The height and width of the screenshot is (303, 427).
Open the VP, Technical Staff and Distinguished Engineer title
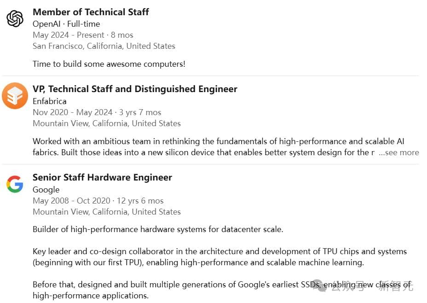[135, 89]
